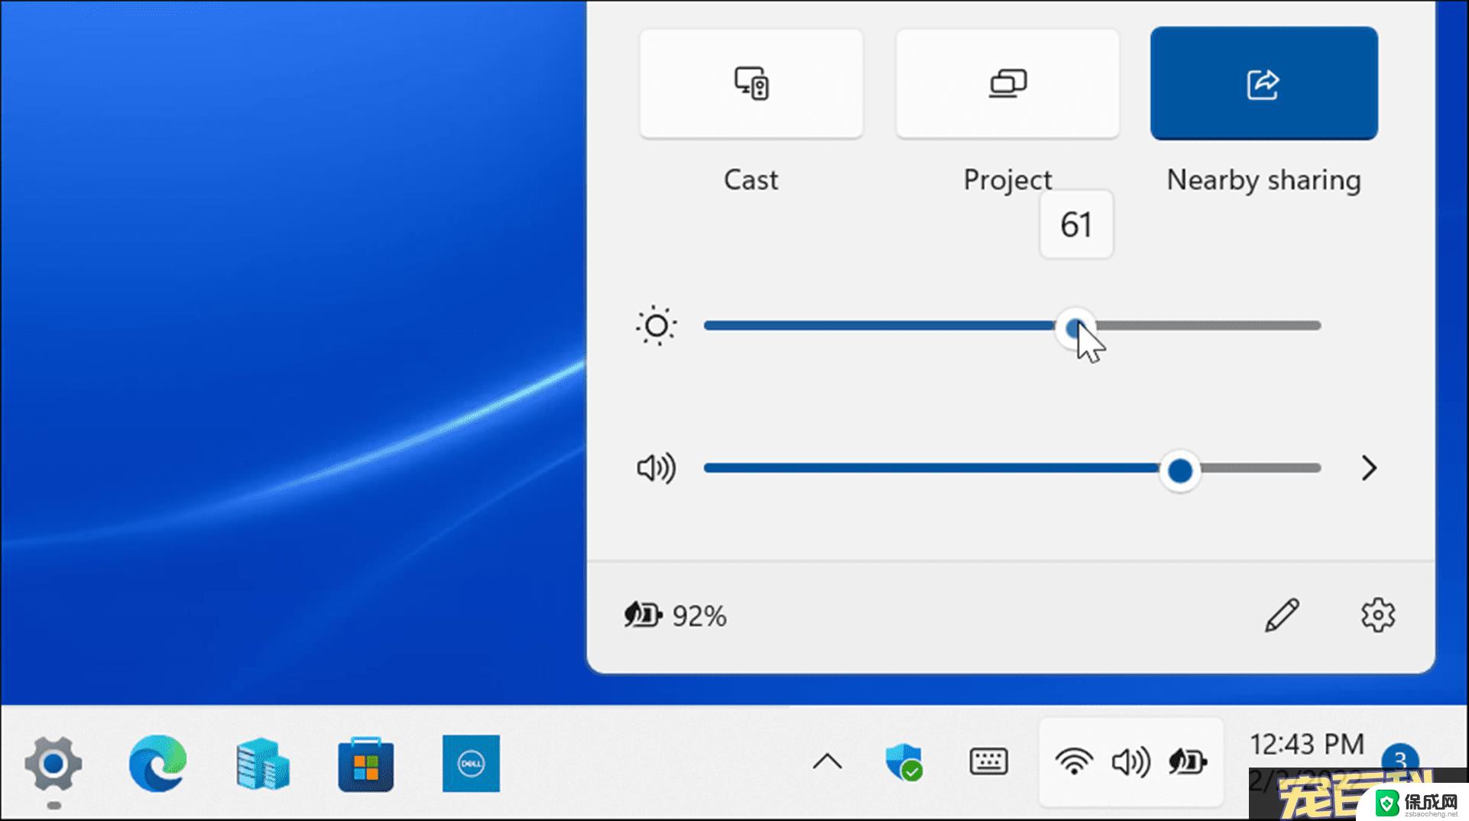Open Windows Security shield tray icon
Image resolution: width=1469 pixels, height=821 pixels.
click(904, 761)
